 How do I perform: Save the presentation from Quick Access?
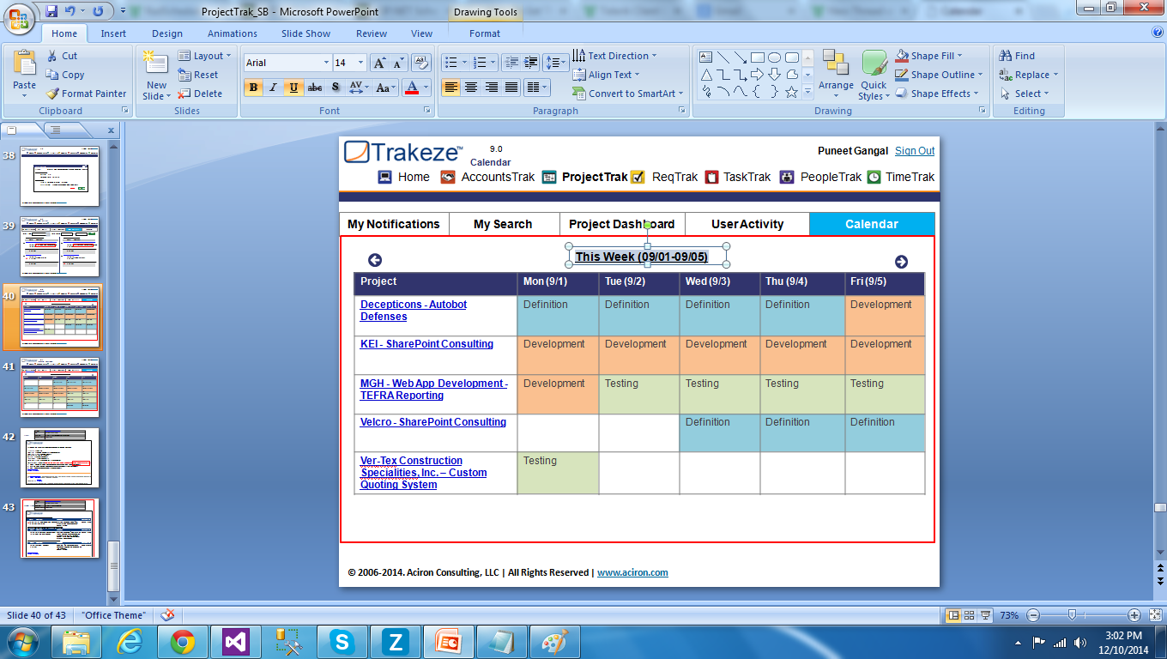pyautogui.click(x=51, y=11)
